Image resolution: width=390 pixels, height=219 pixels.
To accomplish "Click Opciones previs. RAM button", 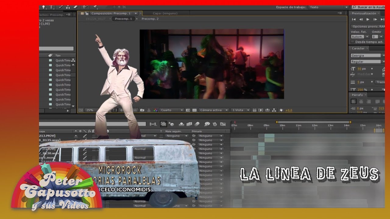I will point(368,26).
